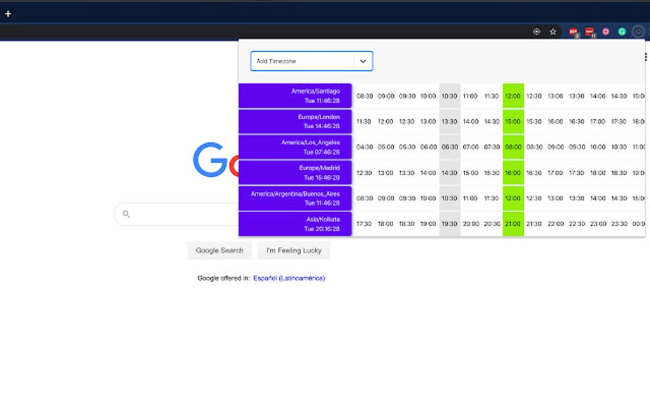Open the timezone clock extension icon
Screen dimensions: 650x407
click(x=637, y=31)
